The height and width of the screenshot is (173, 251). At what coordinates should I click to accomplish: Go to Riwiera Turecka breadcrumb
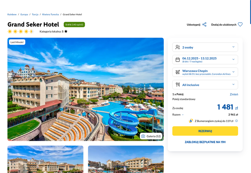pos(51,14)
